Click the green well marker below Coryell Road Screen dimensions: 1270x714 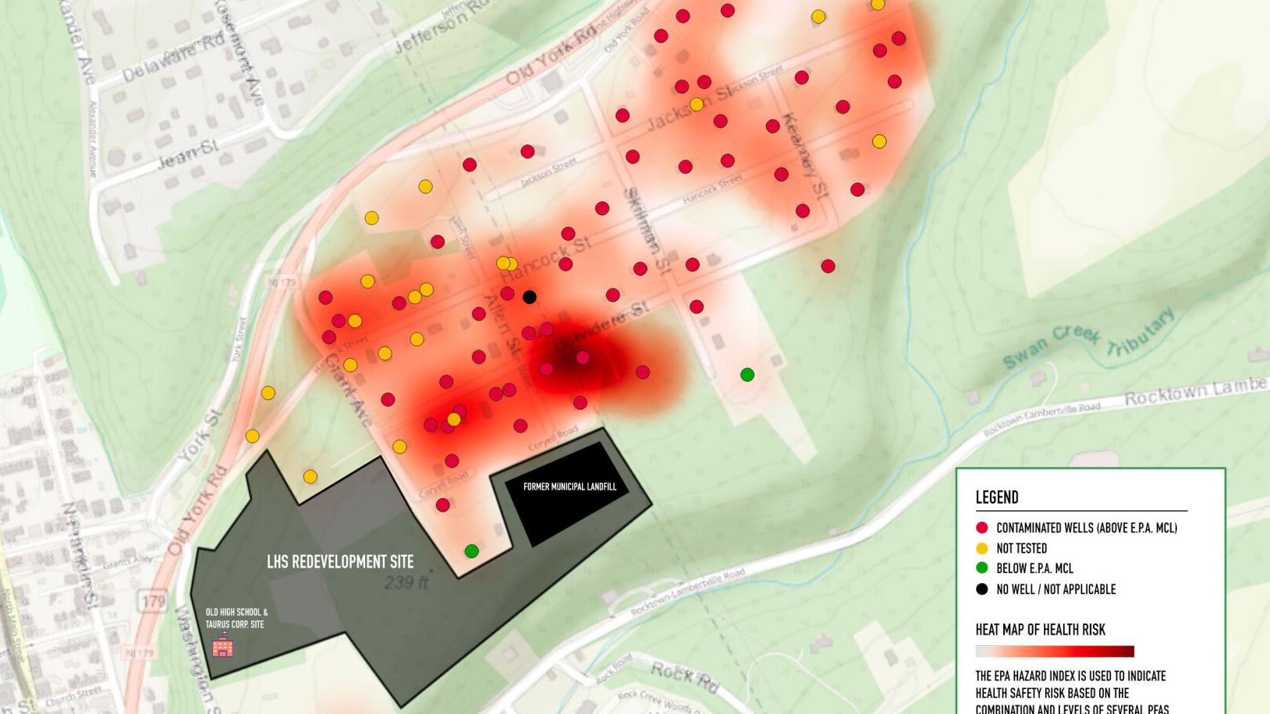[x=471, y=551]
